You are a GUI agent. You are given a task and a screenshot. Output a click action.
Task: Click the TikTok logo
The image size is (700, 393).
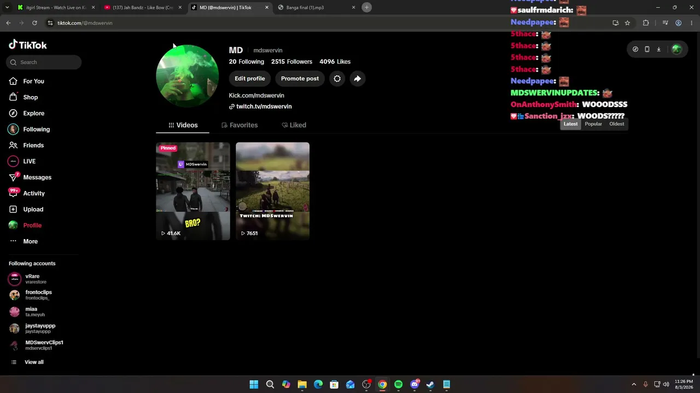28,45
